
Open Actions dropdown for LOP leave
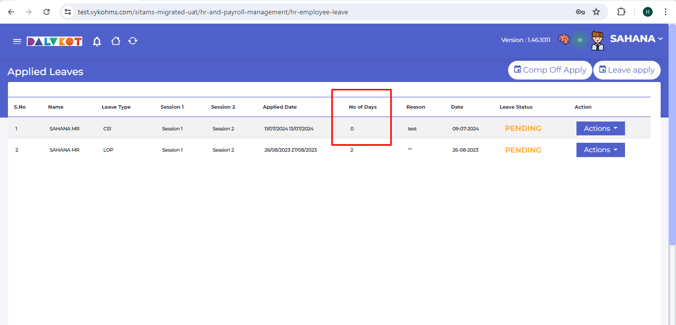tap(600, 150)
